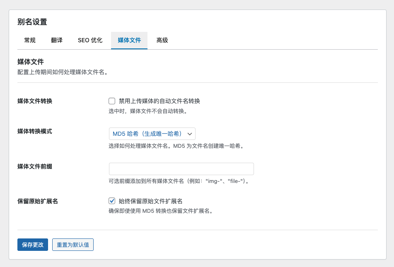Focus the 媒体文件前缀 text input

tap(181, 169)
